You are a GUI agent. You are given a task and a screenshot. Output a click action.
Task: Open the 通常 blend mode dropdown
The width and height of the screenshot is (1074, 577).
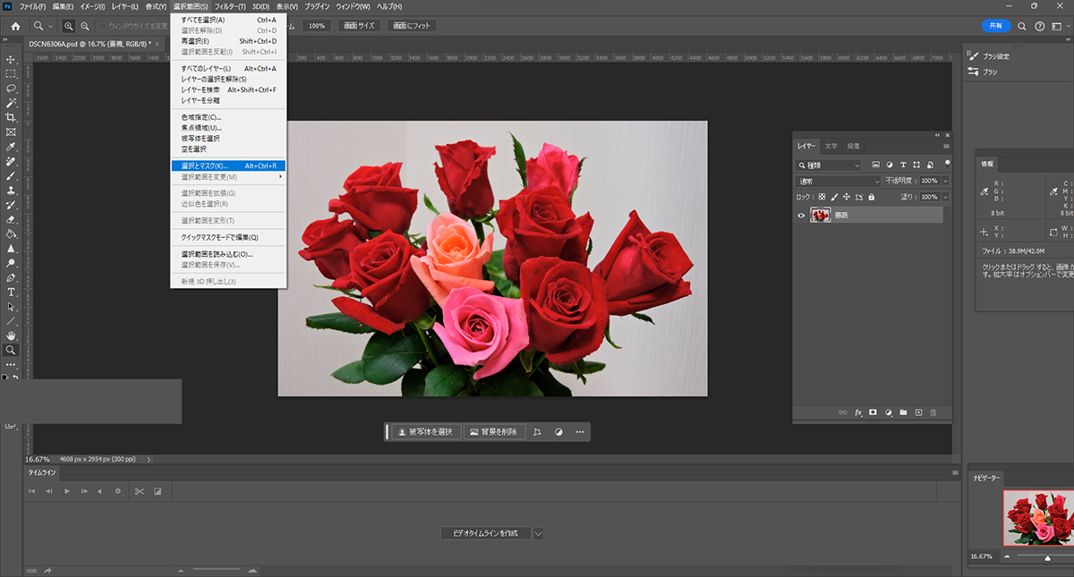tap(839, 182)
